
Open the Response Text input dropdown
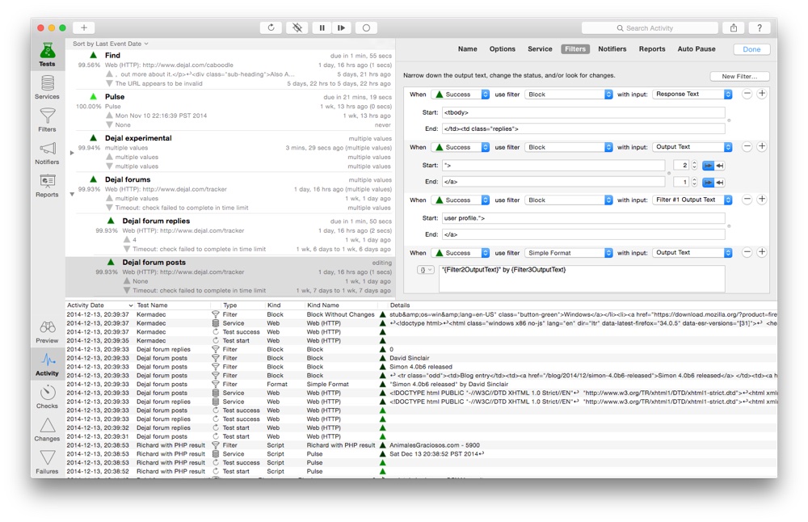692,95
